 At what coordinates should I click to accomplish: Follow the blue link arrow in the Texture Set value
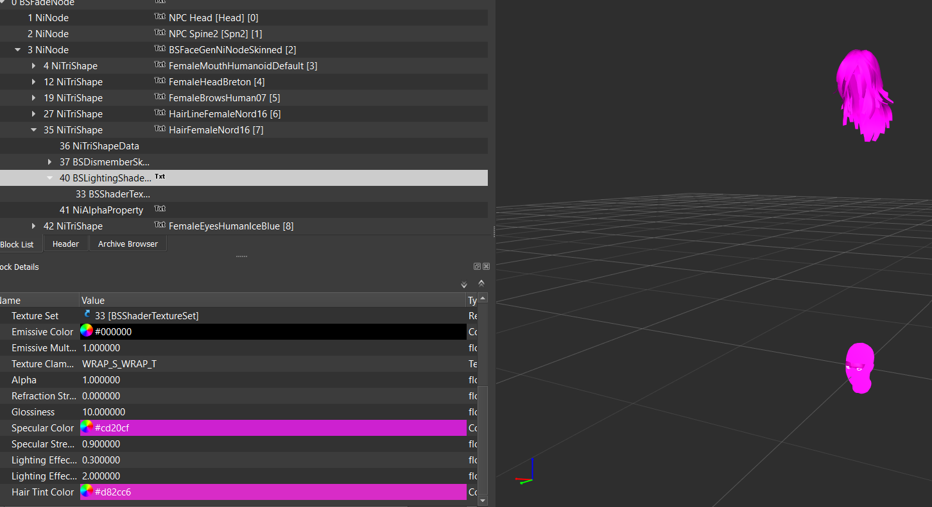click(87, 314)
